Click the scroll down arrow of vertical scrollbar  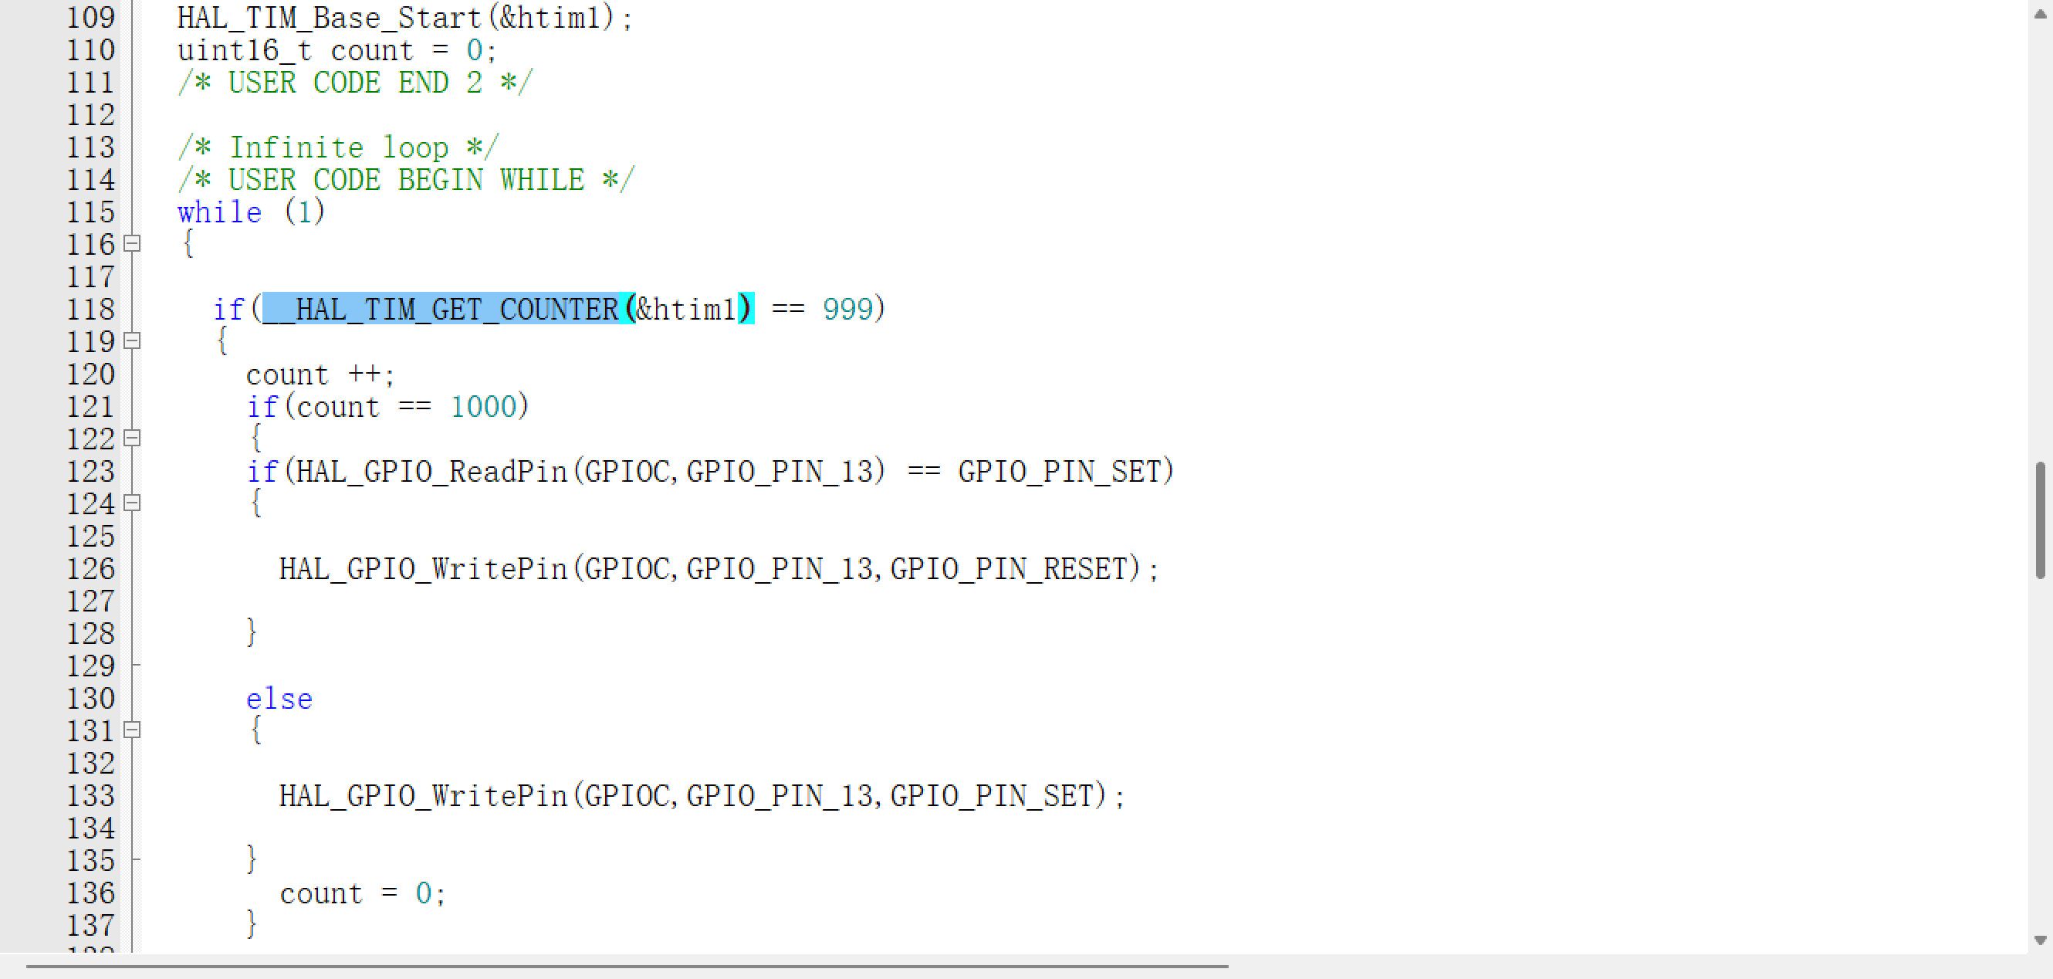(x=2039, y=940)
